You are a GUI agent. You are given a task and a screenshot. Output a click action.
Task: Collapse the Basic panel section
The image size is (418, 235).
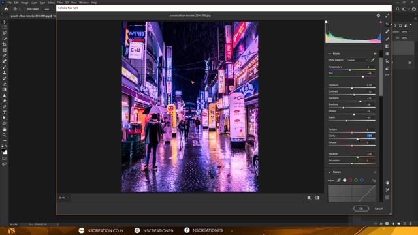pyautogui.click(x=329, y=54)
